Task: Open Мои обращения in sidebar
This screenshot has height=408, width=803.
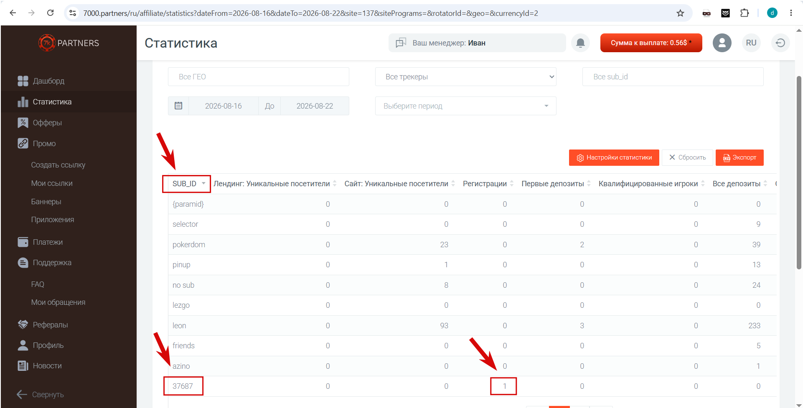Action: pos(58,302)
